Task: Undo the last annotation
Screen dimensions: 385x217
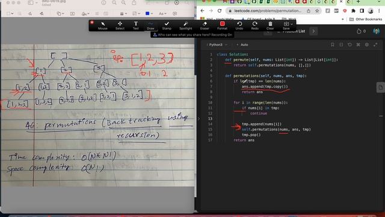Action: point(239,25)
